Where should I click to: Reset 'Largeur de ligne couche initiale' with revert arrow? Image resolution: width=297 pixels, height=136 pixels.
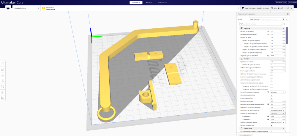coord(268,56)
